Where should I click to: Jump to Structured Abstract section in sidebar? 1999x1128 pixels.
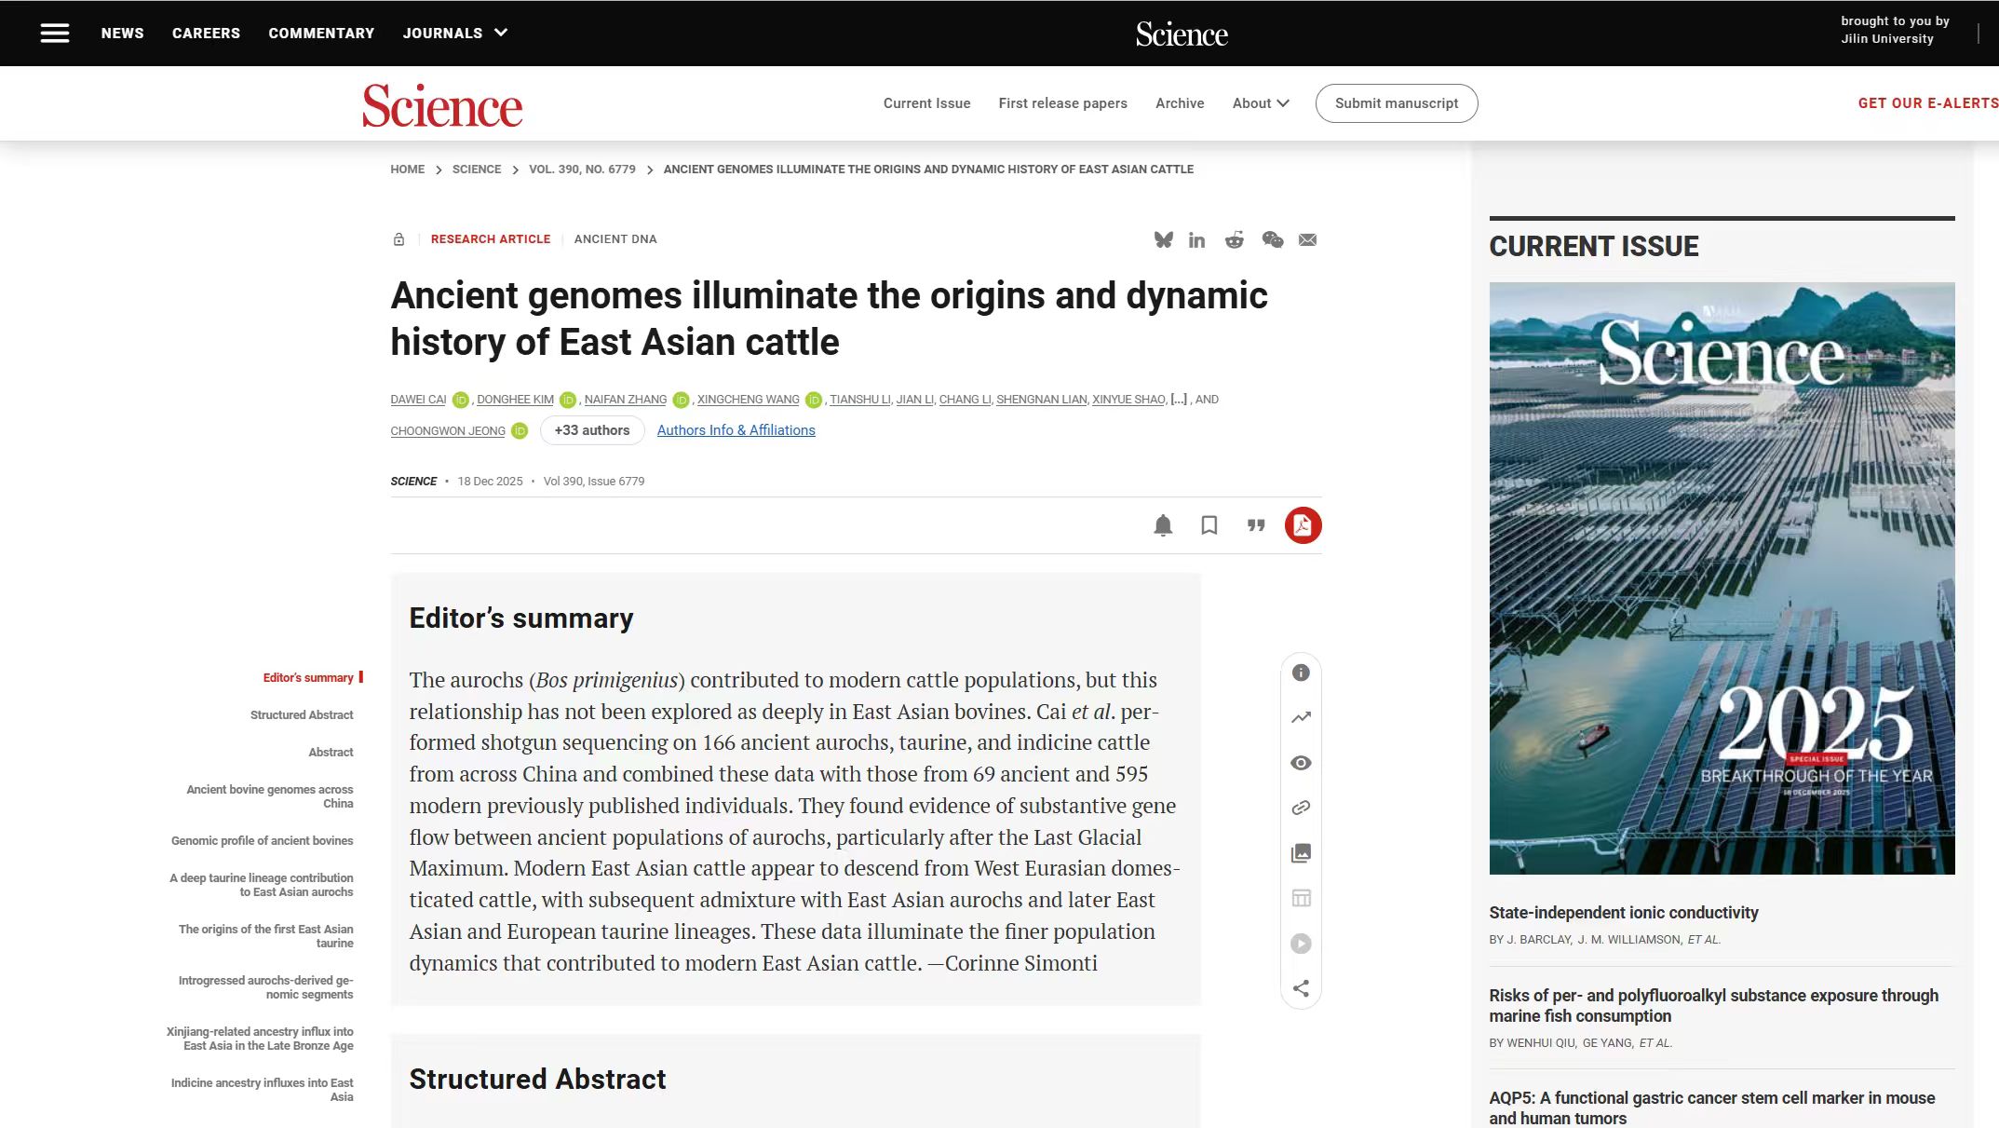302,715
